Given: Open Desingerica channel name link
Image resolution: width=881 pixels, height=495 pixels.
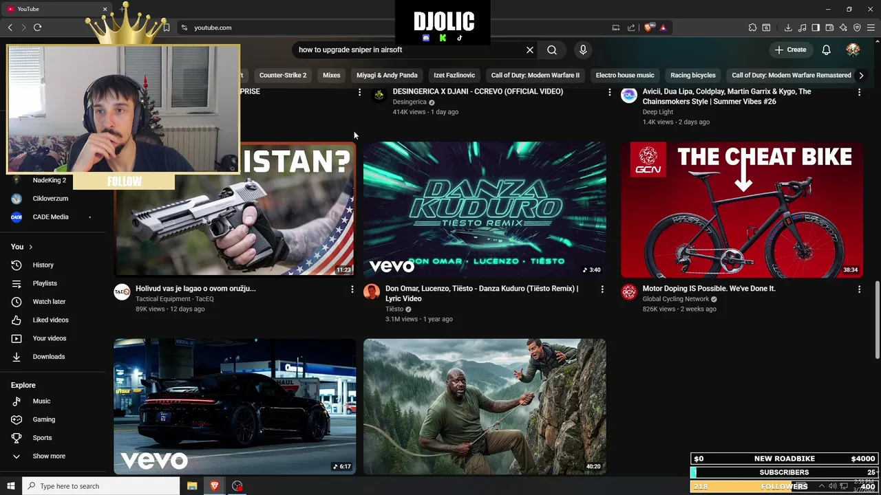Looking at the screenshot, I should 410,102.
